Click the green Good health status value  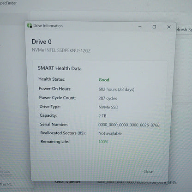104,80
